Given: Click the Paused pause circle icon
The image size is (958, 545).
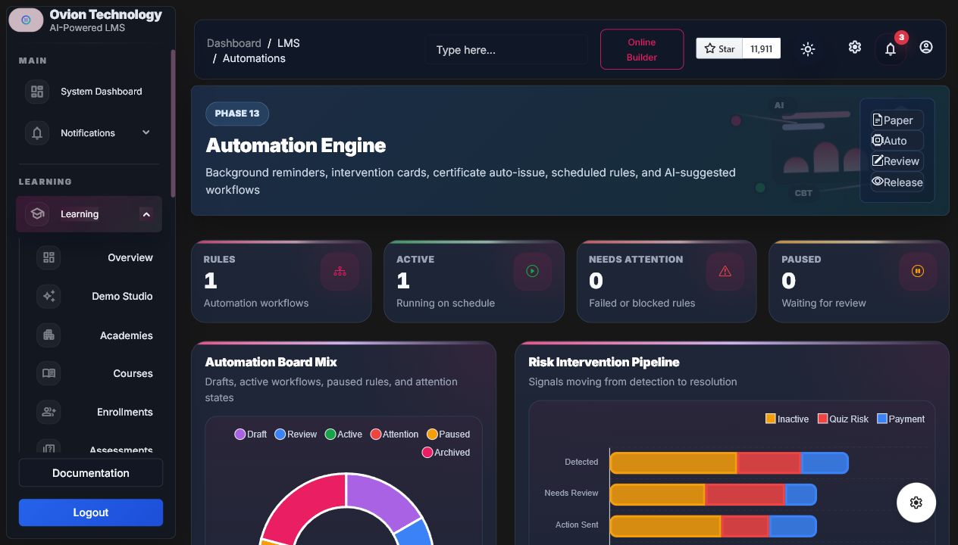Looking at the screenshot, I should pos(917,271).
